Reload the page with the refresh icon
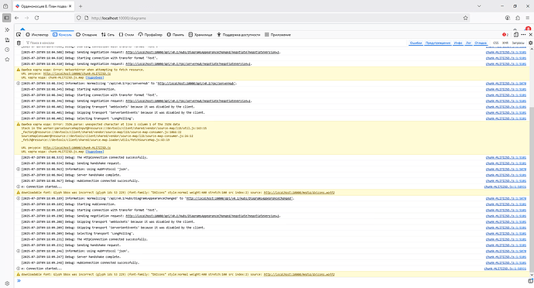Screen dimensions: 534x288 (x=36, y=18)
